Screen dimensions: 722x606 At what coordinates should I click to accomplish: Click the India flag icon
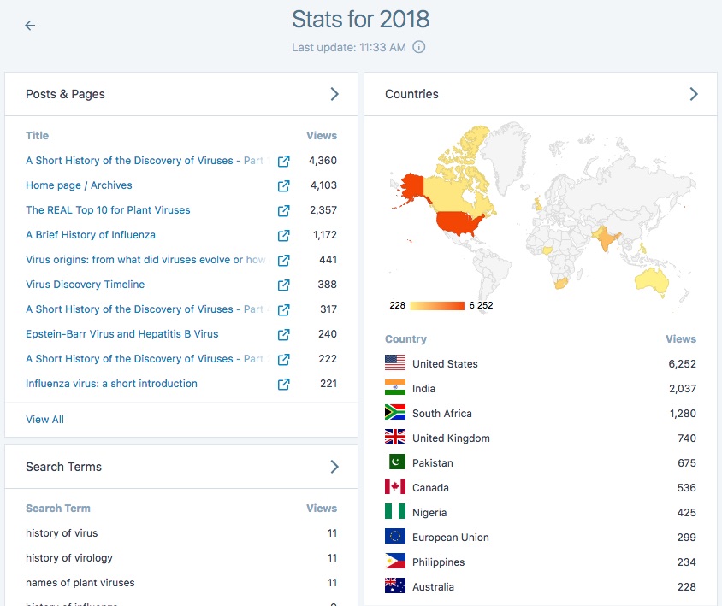(393, 387)
